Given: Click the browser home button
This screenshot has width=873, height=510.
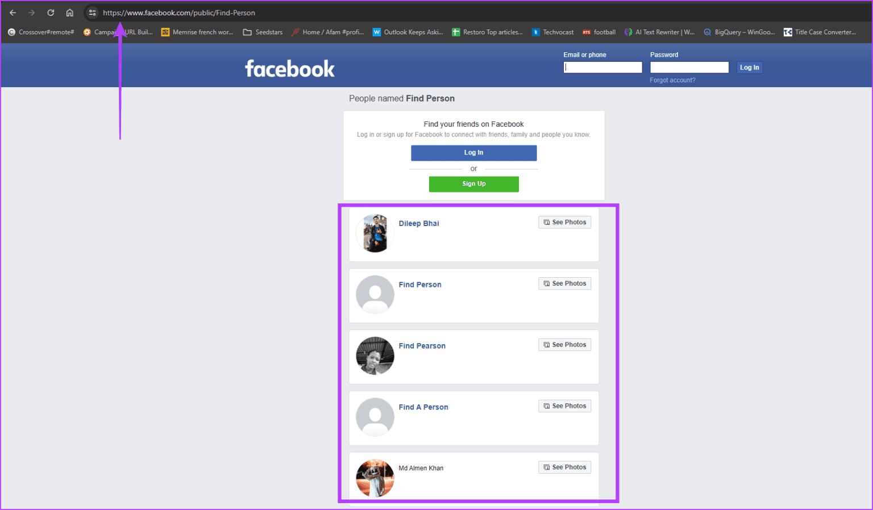Looking at the screenshot, I should point(69,12).
